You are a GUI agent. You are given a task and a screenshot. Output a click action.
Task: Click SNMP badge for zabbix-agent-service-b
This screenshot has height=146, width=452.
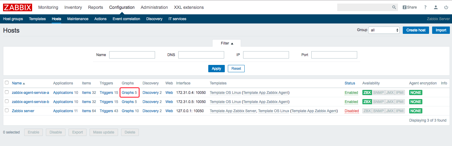(378, 102)
